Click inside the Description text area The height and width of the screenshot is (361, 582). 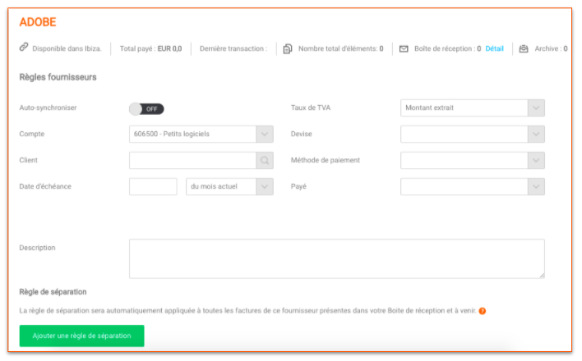coord(337,258)
